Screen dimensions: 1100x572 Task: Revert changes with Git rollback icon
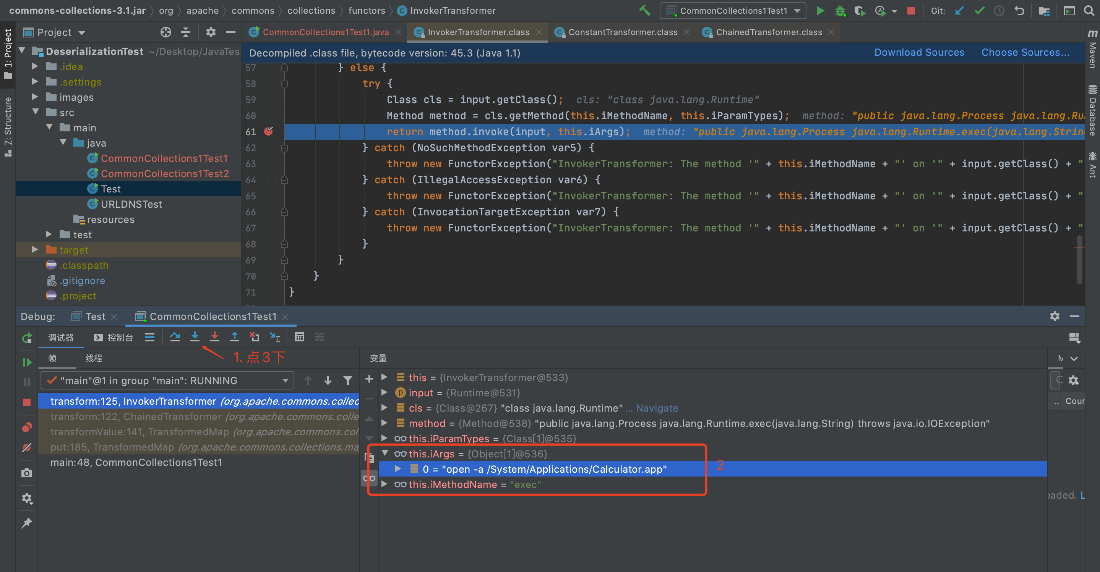pos(1019,11)
